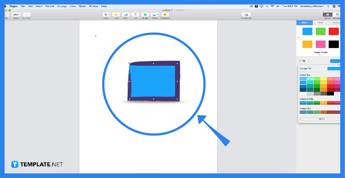The height and width of the screenshot is (178, 345).
Task: Apply the black shape style
Action: click(x=334, y=44)
